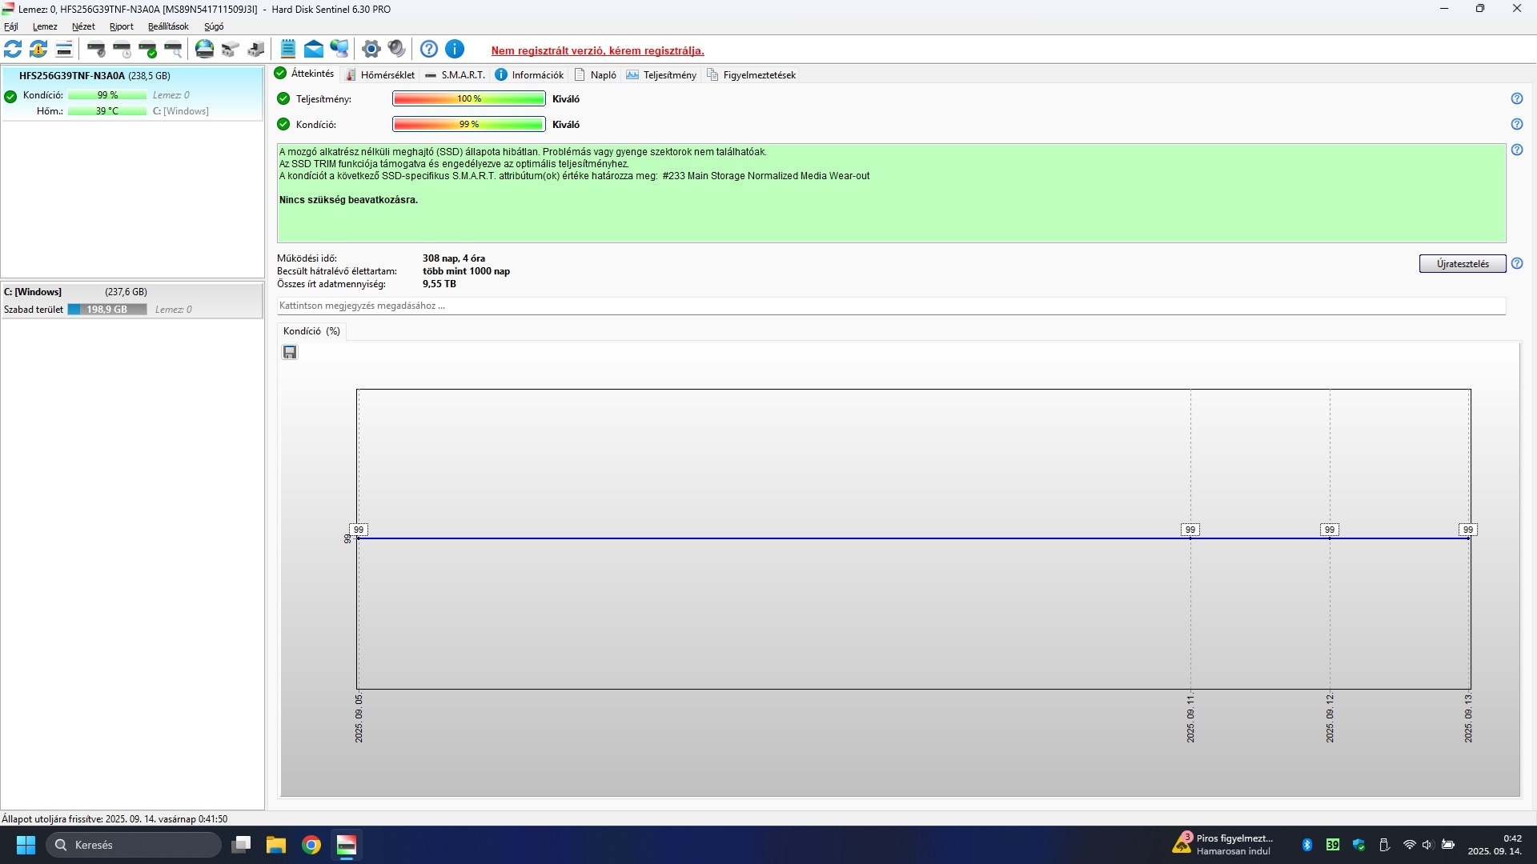
Task: Click help icon next to Teljesítmény bar
Action: 1516,98
